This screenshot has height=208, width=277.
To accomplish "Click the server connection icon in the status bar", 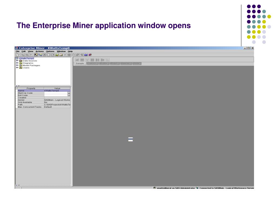I will (x=197, y=188).
